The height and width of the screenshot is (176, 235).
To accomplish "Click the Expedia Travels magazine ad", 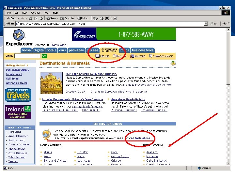I will pos(18,95).
